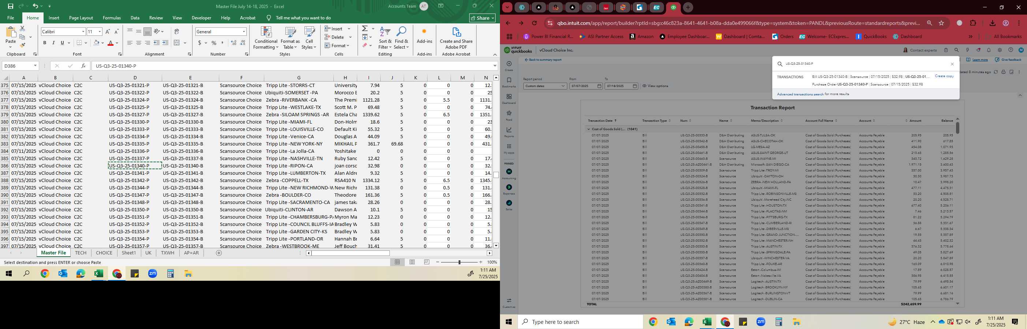Open Merge & Center dropdown arrow
Viewport: 1027px width, 329px height.
[185, 43]
